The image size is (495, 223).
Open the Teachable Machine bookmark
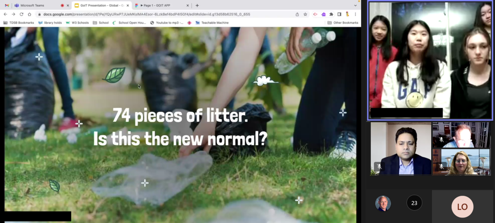[212, 23]
